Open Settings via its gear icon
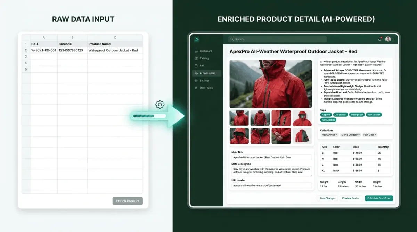Image resolution: width=417 pixels, height=232 pixels. click(x=196, y=80)
